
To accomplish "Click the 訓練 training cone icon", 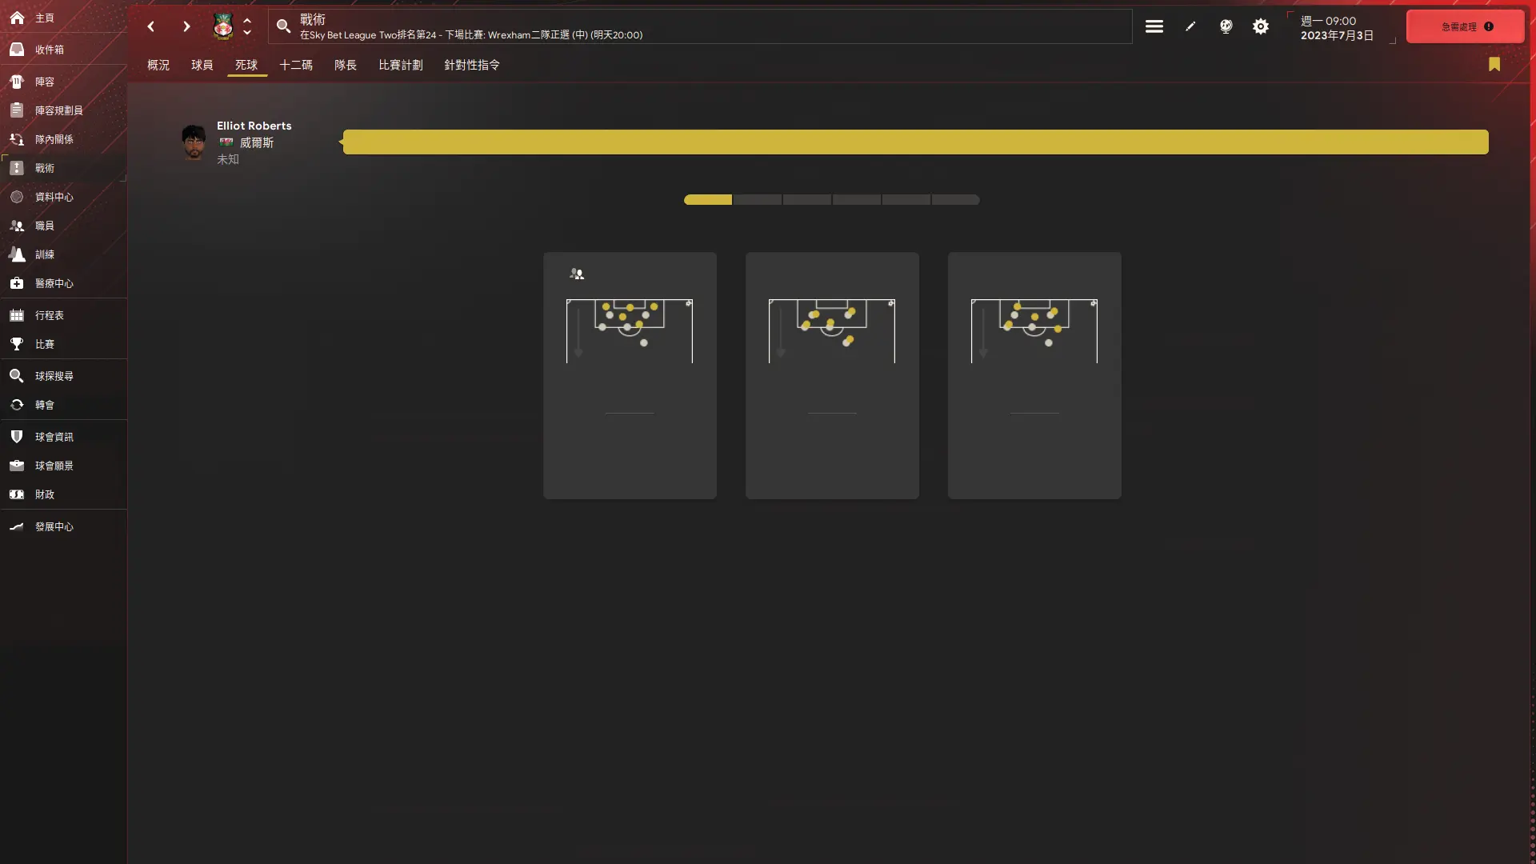I will click(17, 254).
